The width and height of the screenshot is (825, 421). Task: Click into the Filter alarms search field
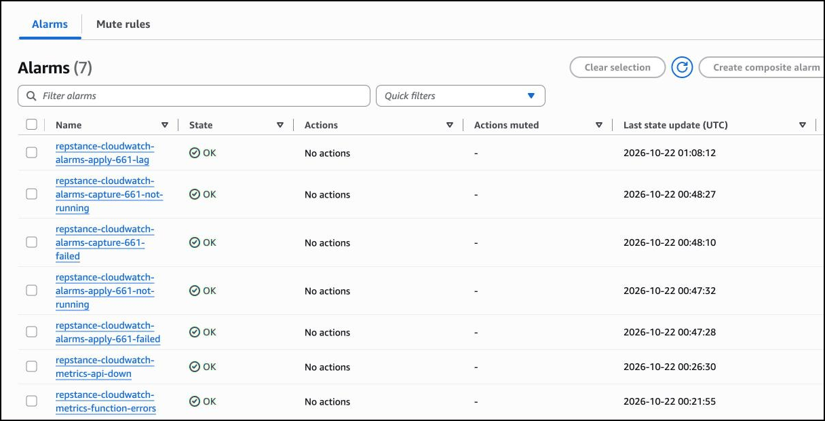(x=194, y=96)
